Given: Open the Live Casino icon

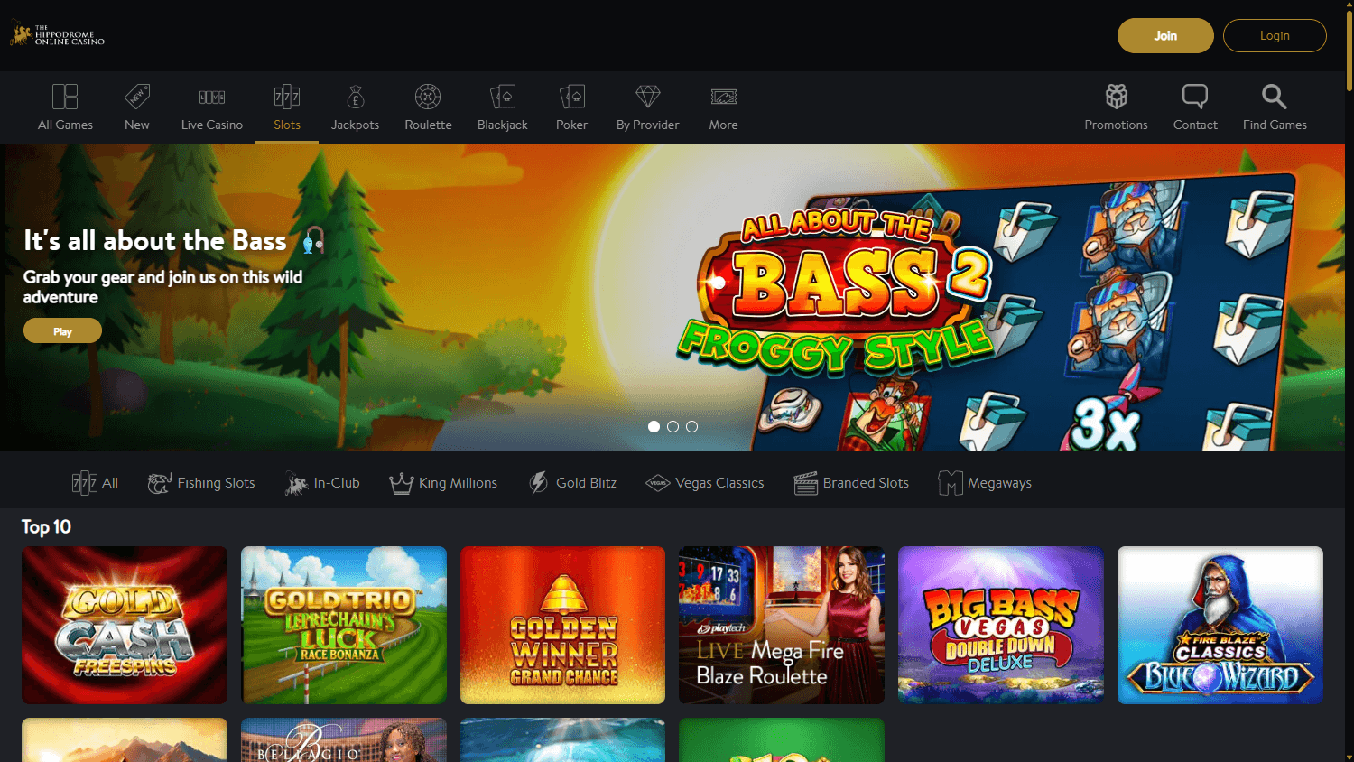Looking at the screenshot, I should pyautogui.click(x=212, y=97).
